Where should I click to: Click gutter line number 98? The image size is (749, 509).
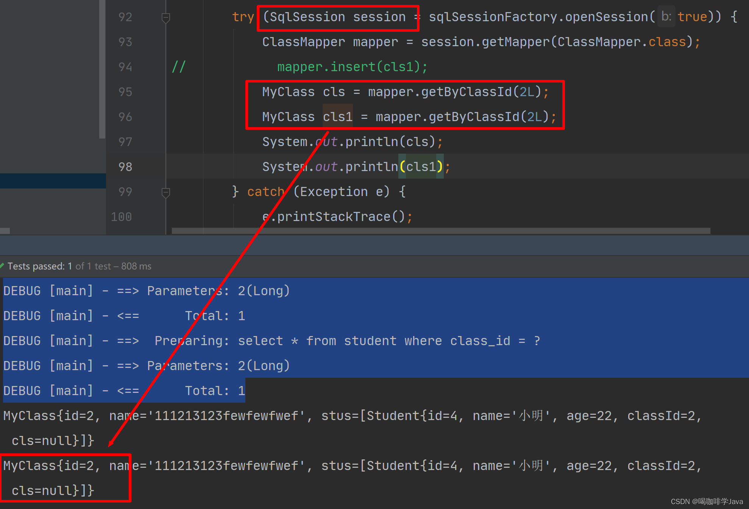[125, 167]
